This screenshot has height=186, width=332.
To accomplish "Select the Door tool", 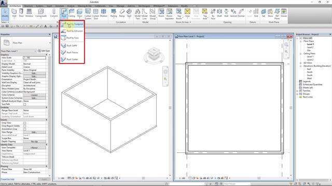I will (x=21, y=13).
